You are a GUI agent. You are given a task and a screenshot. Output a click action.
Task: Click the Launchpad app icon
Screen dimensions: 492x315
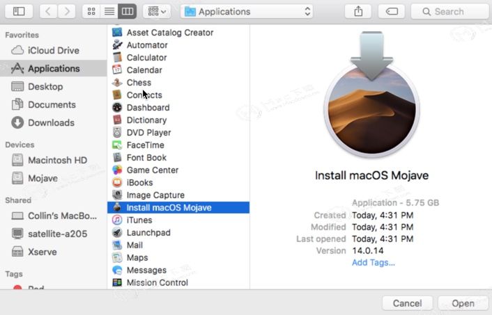117,233
